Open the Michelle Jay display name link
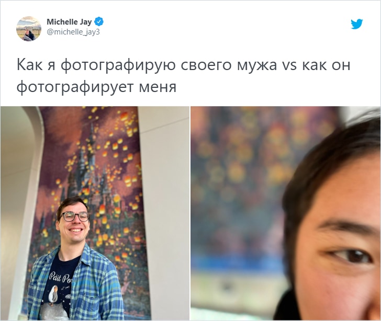381x321 pixels. tap(69, 21)
